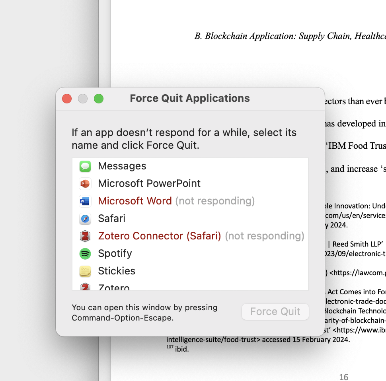Select Stickies in the app list
Screen dimensions: 386x381
click(190, 271)
